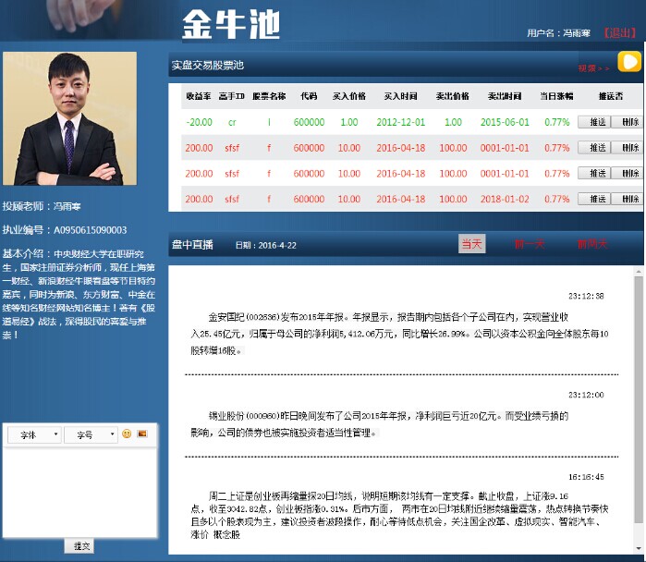
Task: Click inside the message text area
Action: 79,492
